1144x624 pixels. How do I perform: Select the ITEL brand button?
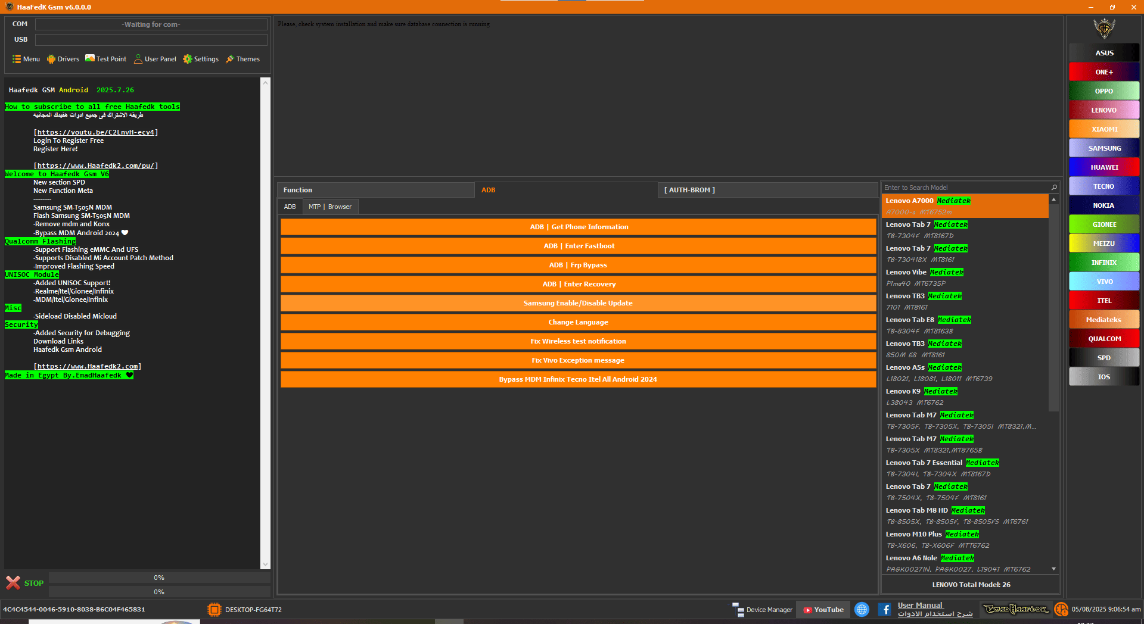(1104, 301)
